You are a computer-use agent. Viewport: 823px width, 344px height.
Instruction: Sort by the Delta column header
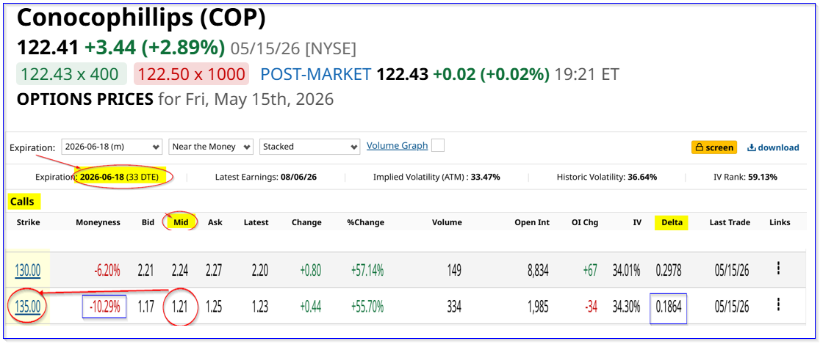pos(672,222)
